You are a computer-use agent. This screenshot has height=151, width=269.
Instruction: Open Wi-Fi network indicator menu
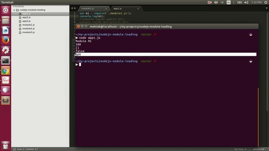(222, 3)
